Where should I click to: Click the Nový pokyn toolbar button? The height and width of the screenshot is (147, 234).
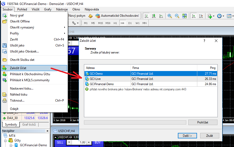click(x=77, y=16)
